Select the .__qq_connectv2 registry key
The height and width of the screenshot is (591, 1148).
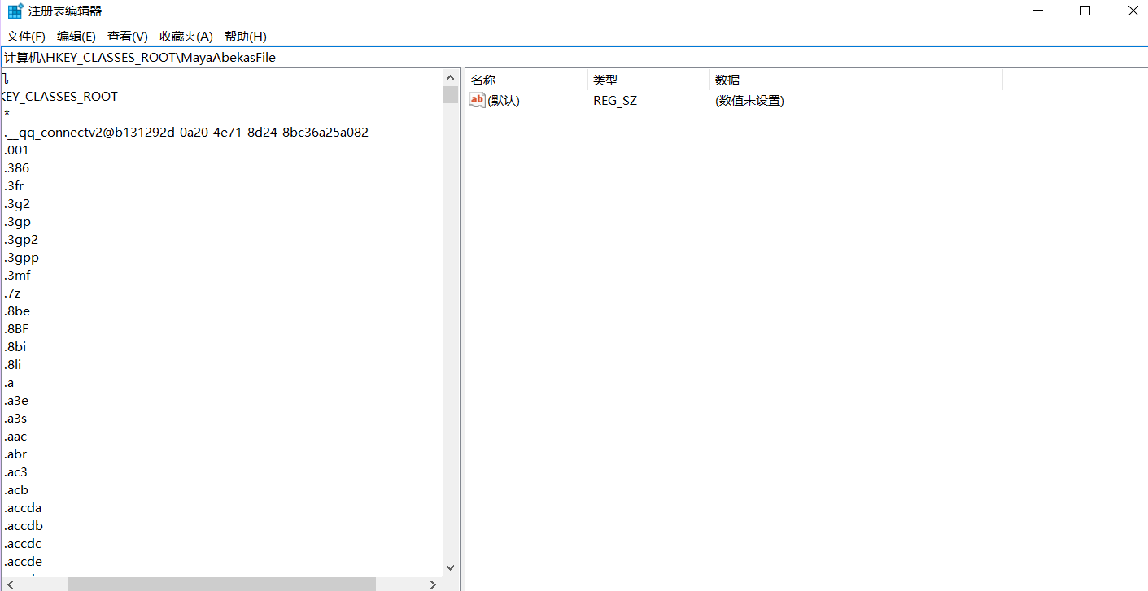[186, 132]
